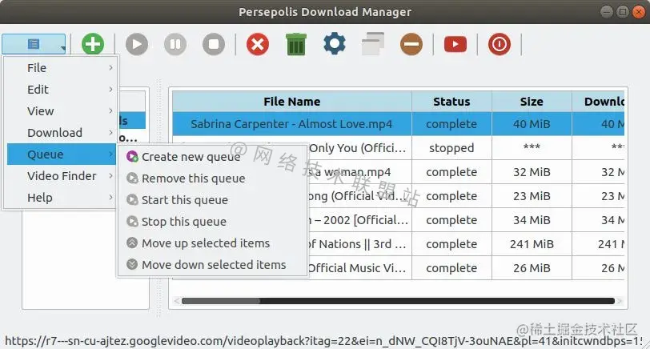Expand Video Finder submenu arrow
This screenshot has height=349, width=650.
click(110, 176)
